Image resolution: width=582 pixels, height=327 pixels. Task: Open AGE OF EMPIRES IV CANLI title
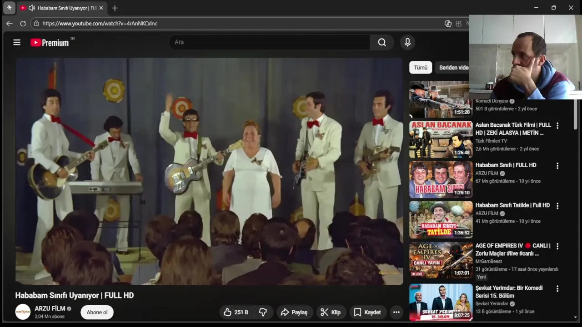coord(513,249)
